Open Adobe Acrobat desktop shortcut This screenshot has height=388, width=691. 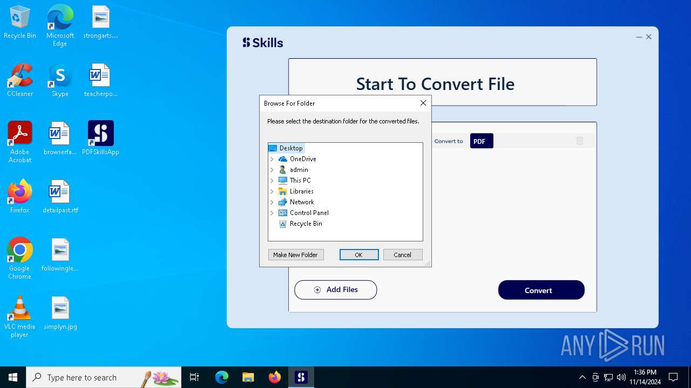point(20,142)
